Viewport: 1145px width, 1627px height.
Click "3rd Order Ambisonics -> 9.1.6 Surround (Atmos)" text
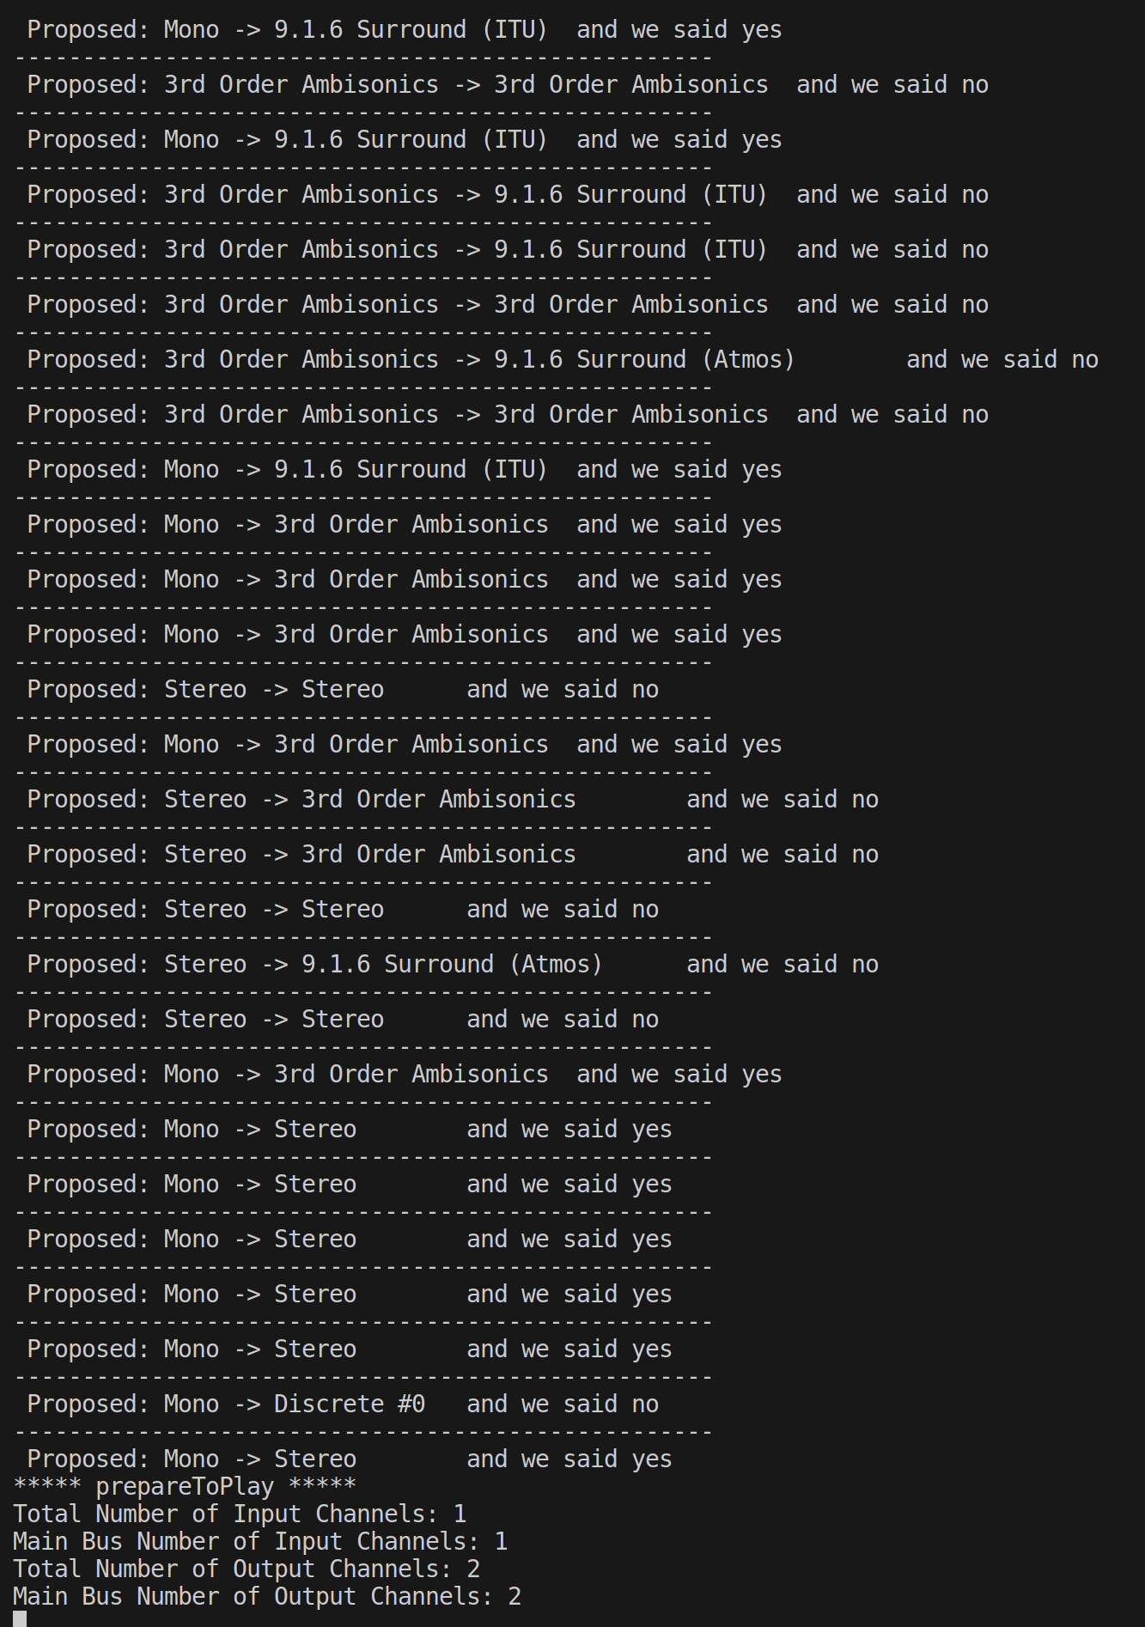pyautogui.click(x=479, y=359)
